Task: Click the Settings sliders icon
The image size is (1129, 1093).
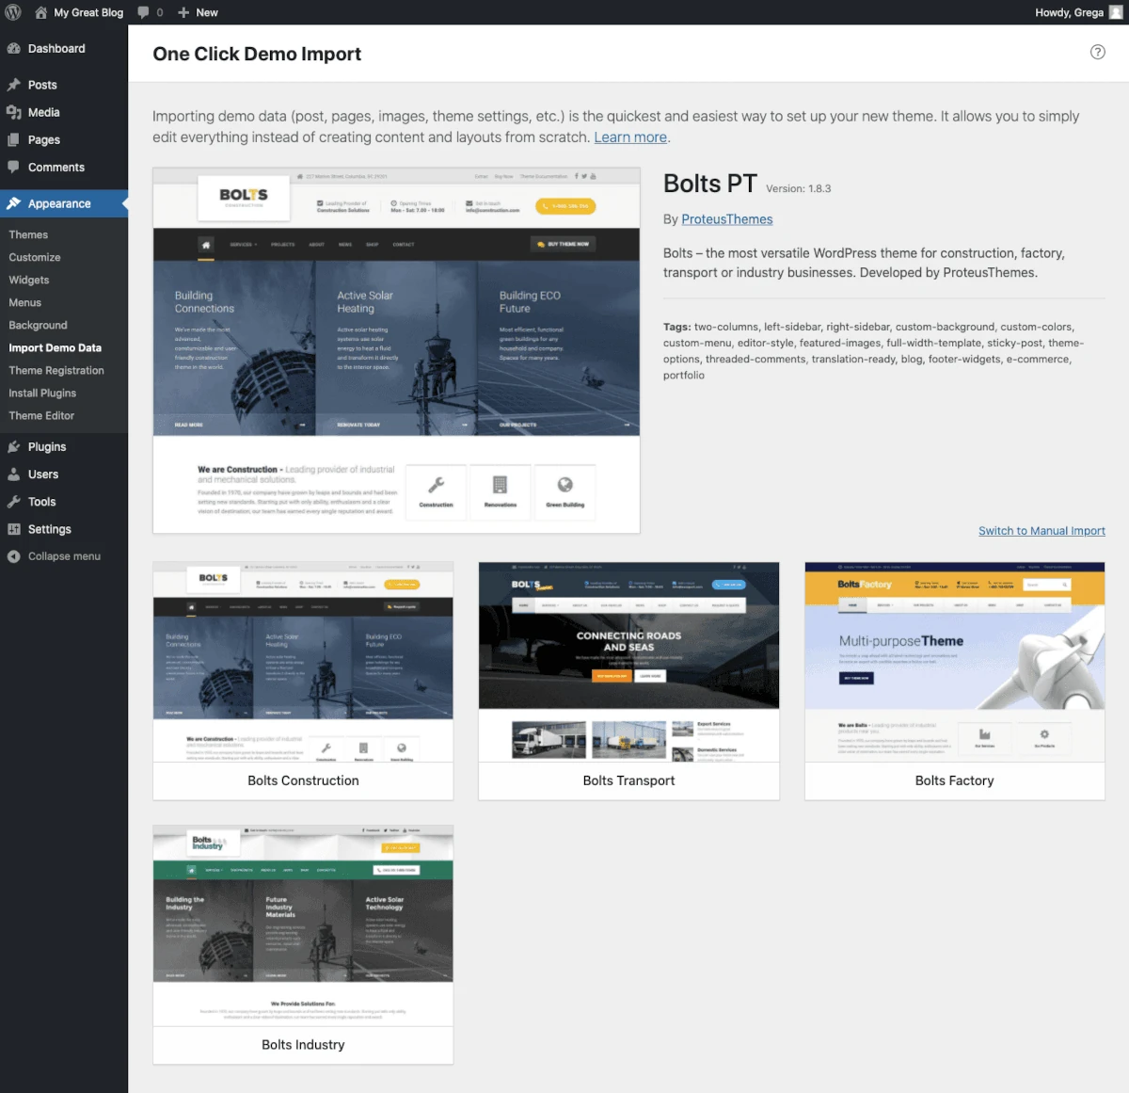Action: tap(13, 529)
